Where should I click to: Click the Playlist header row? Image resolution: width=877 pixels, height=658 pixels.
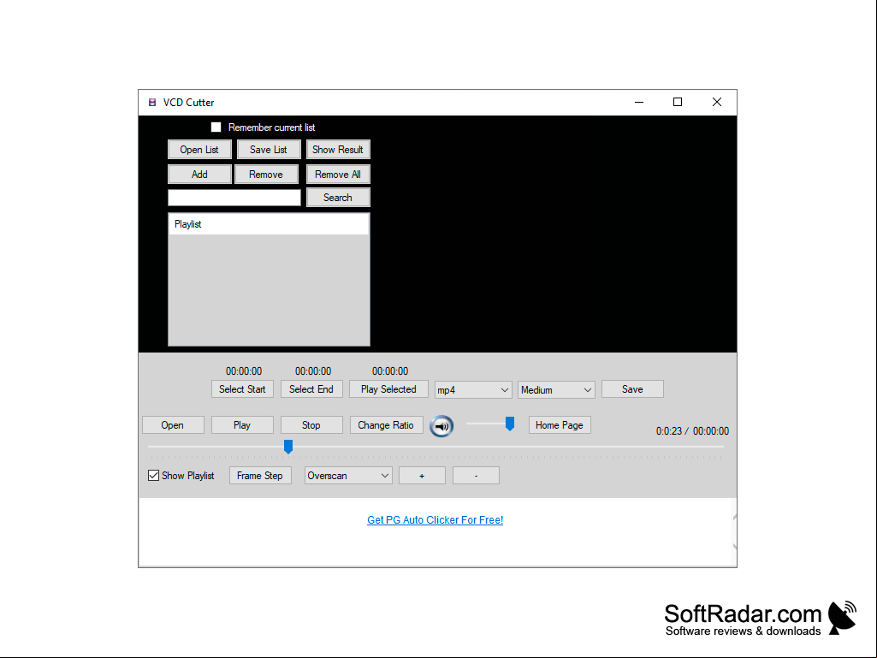(269, 224)
